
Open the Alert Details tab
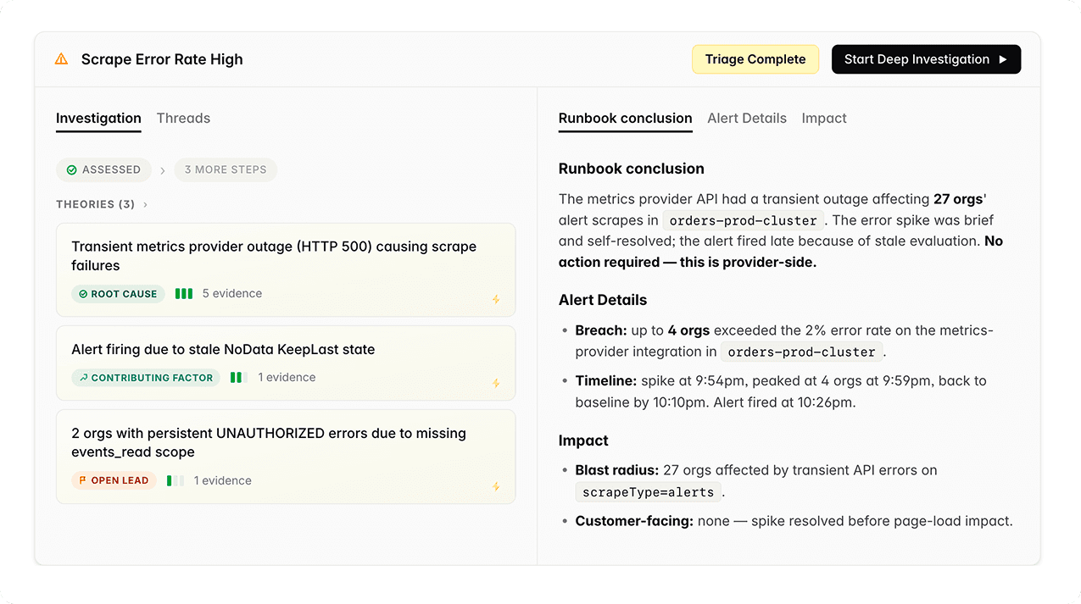point(747,119)
